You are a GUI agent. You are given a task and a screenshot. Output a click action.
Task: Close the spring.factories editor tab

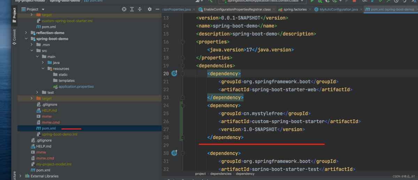point(309,9)
